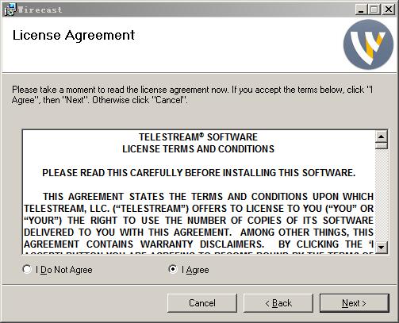Screen dimensions: 399x323
Task: Maximize the Wirecast installer window
Action: (374, 10)
